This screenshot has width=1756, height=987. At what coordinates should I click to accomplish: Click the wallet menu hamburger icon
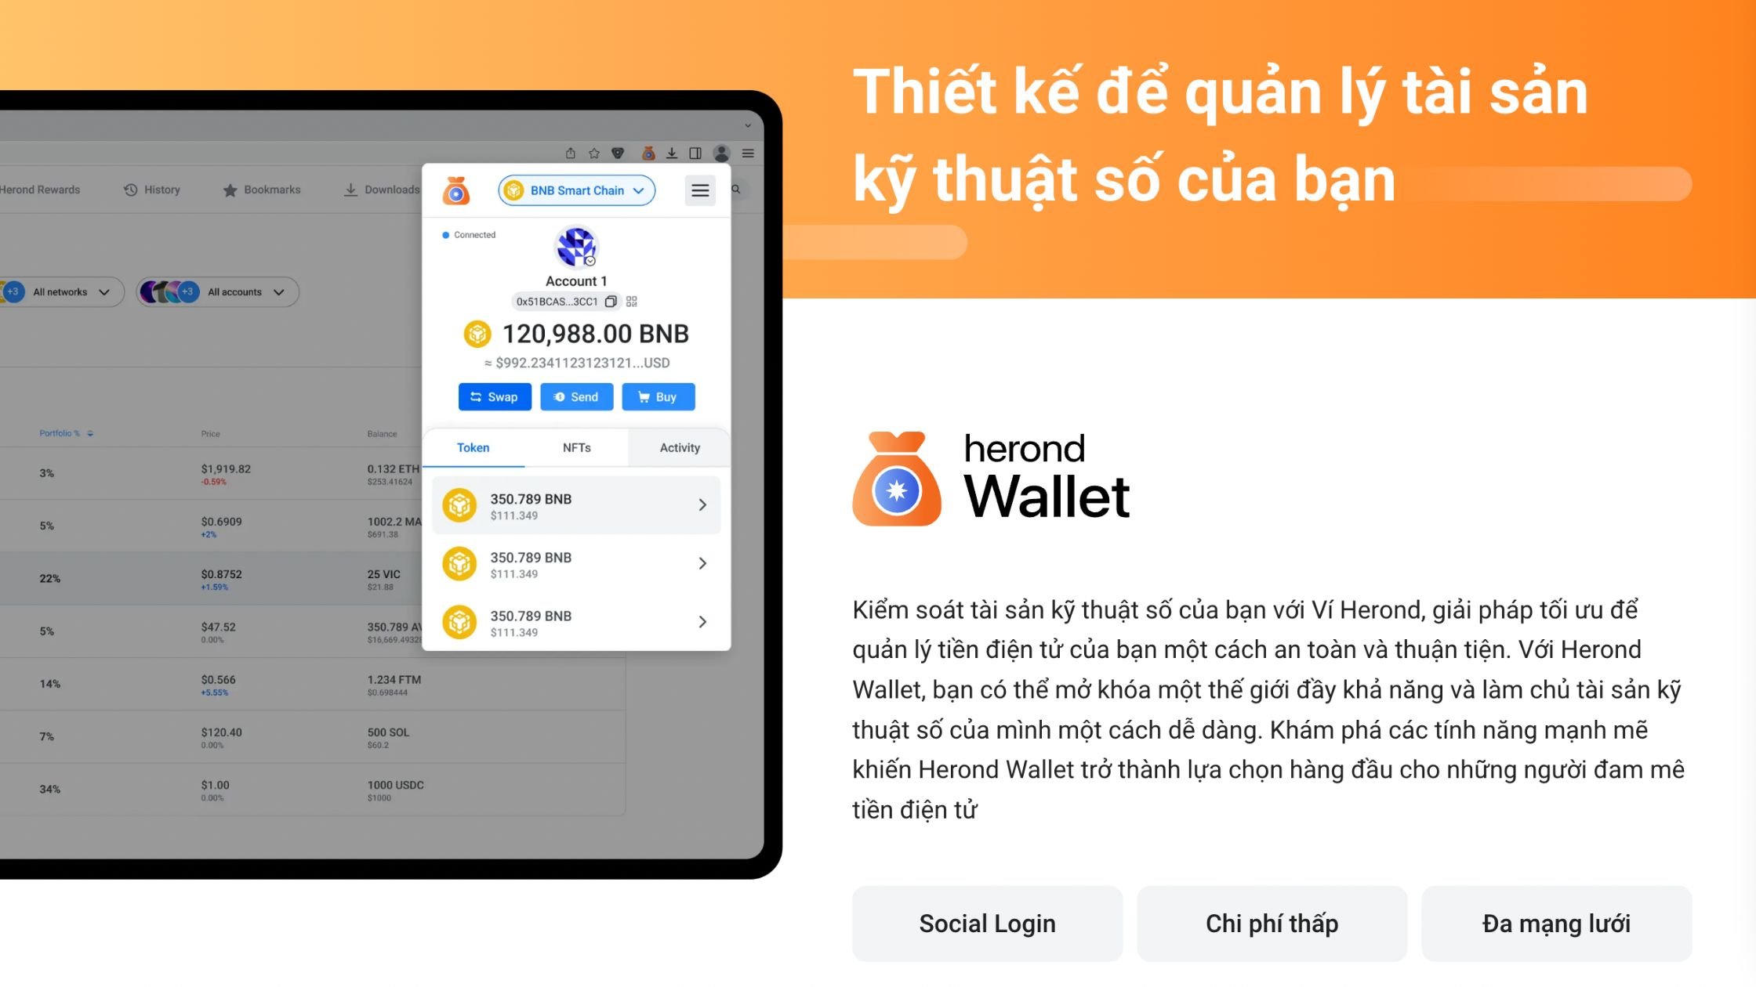pos(699,190)
